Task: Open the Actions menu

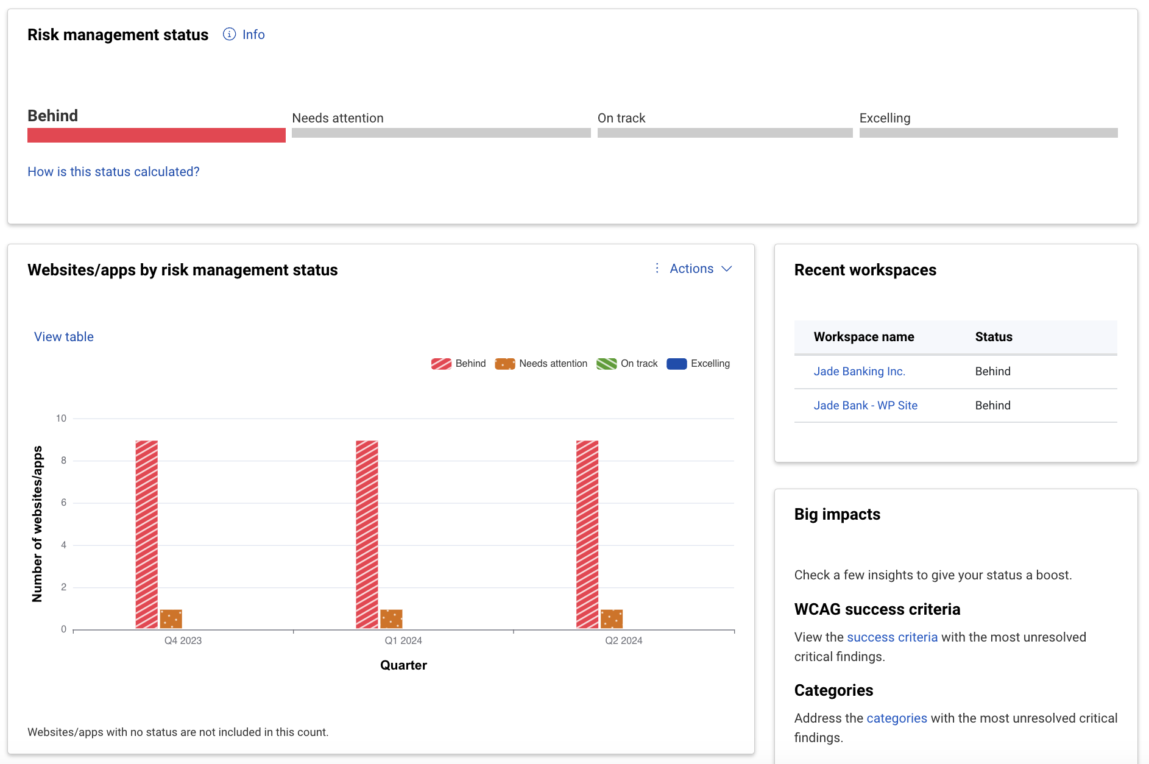Action: pyautogui.click(x=693, y=269)
